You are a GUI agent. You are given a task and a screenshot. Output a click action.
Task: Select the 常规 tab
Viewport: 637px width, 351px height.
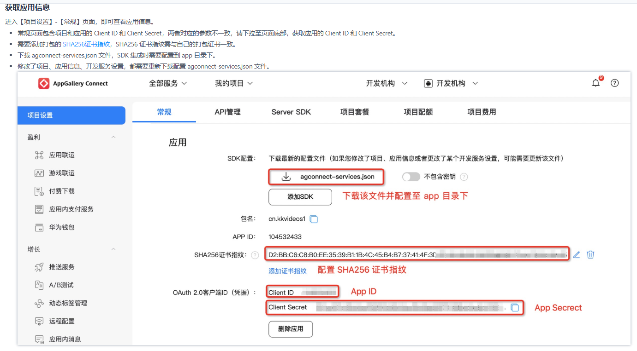click(x=164, y=112)
